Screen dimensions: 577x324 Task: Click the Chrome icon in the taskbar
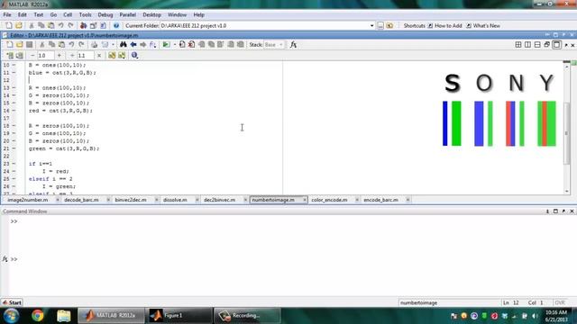(x=38, y=316)
